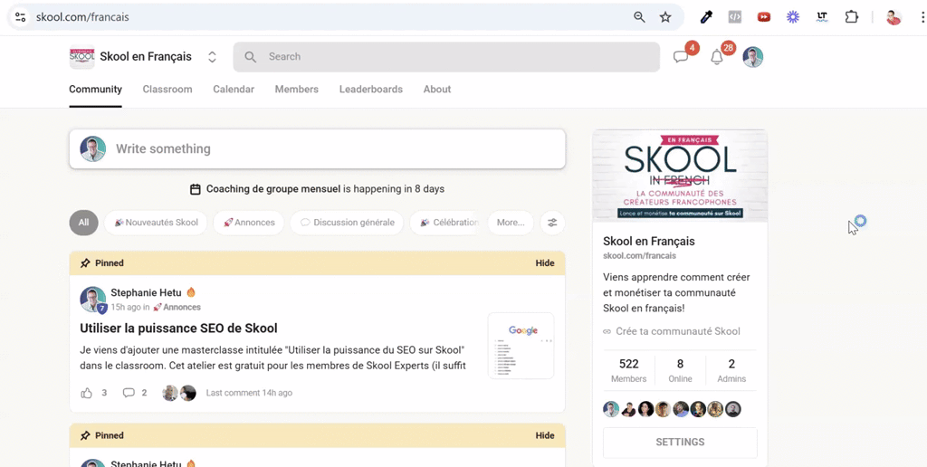Like the SEO post with thumbs-up icon
This screenshot has height=467, width=927.
tap(86, 393)
